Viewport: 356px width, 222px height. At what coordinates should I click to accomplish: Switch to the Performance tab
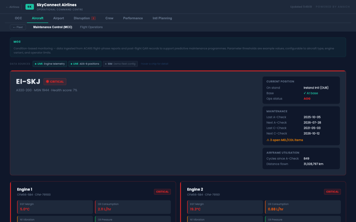coord(133,18)
